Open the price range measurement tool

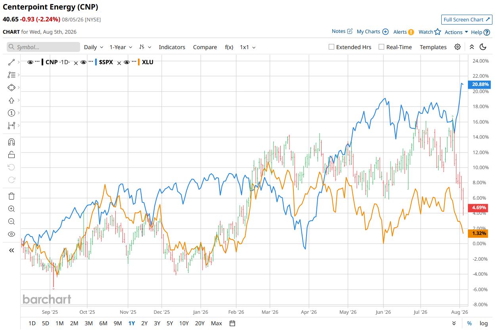(x=11, y=126)
